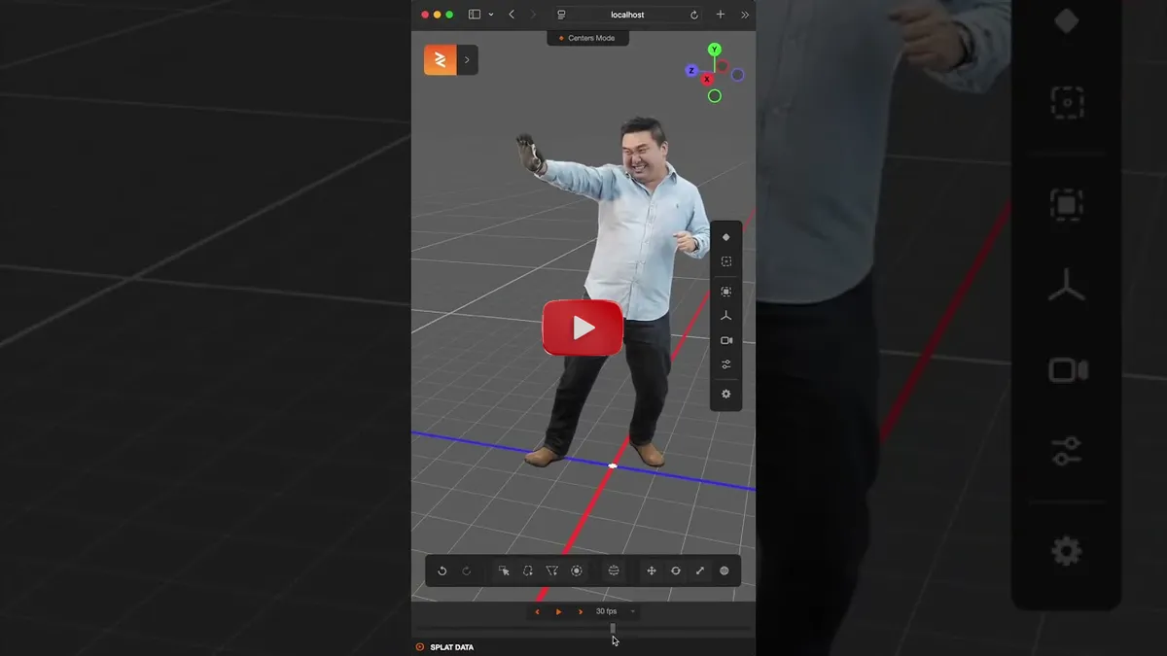Image resolution: width=1167 pixels, height=656 pixels.
Task: Click the hollow red negative-X gizmo circle
Action: (722, 66)
